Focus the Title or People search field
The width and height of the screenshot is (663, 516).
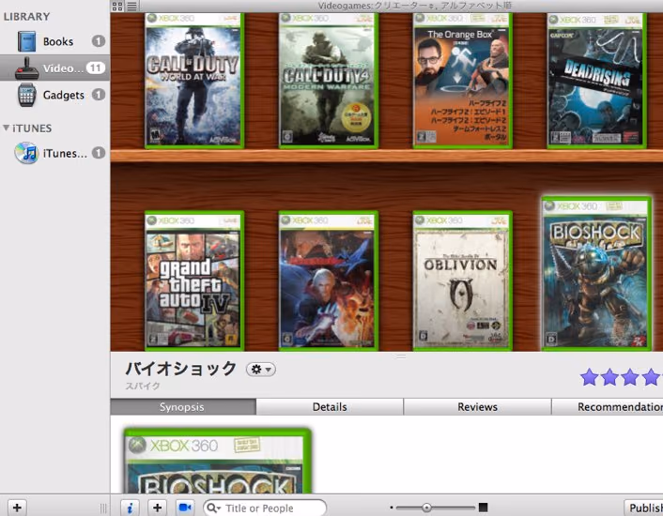click(265, 508)
